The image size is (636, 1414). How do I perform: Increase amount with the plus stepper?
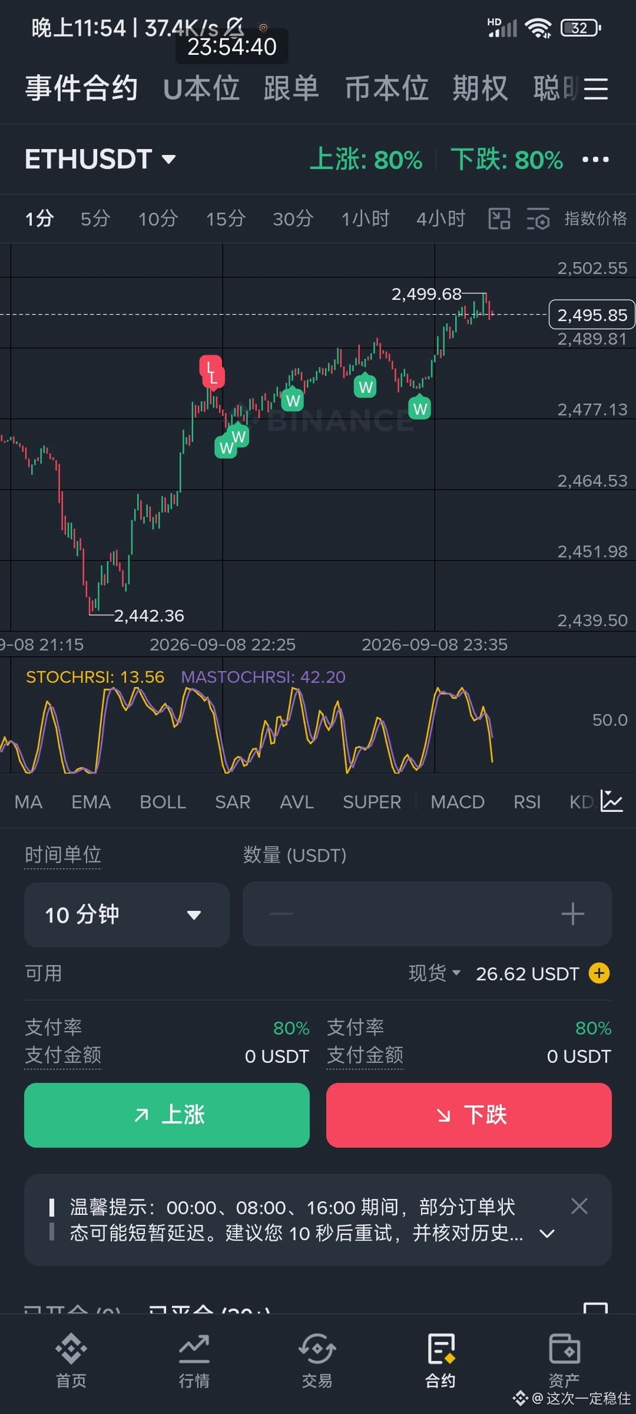(572, 914)
